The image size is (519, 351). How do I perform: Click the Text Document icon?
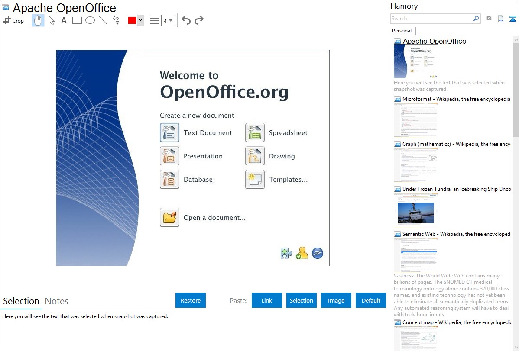coord(169,132)
